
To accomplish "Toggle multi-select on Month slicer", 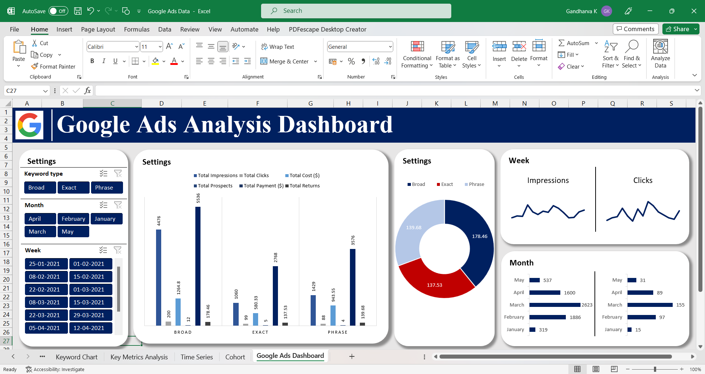I will (104, 205).
